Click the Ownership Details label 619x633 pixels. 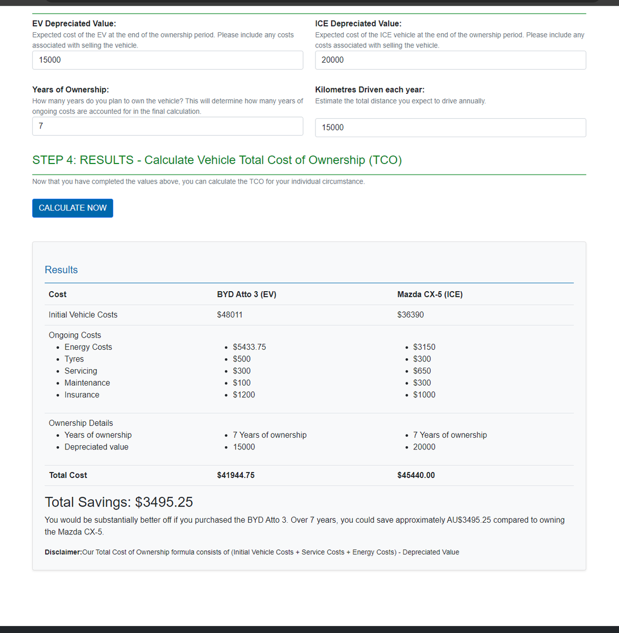[x=81, y=423]
